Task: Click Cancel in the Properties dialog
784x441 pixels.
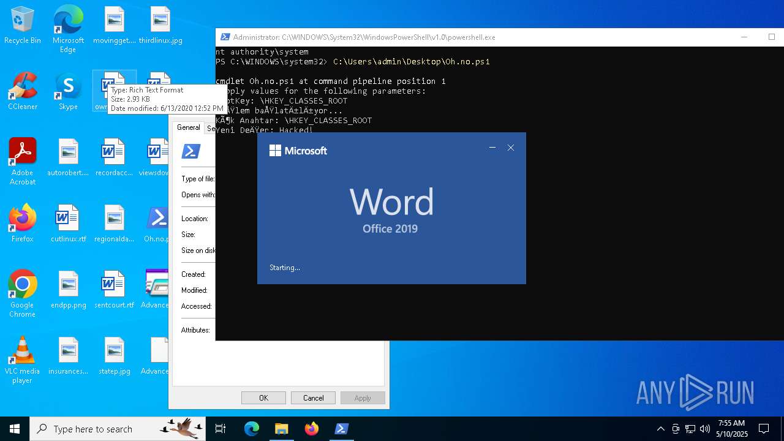Action: point(313,398)
